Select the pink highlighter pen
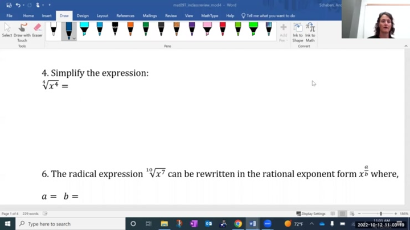The image size is (410, 230). point(207,28)
